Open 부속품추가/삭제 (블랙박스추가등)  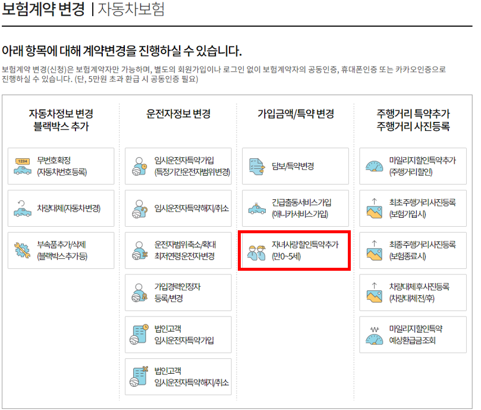pos(61,251)
